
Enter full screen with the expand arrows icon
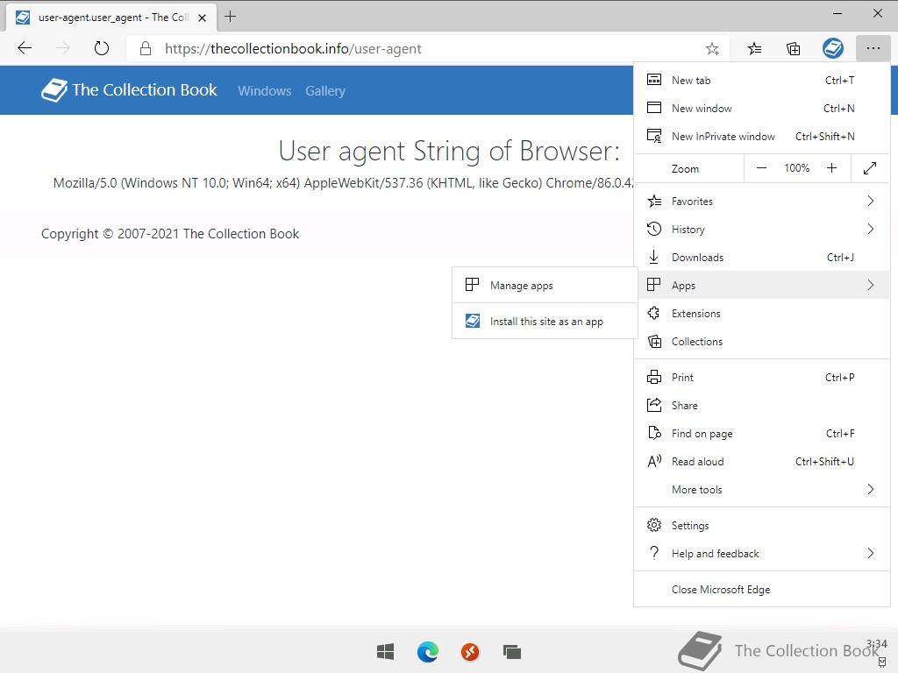pyautogui.click(x=870, y=168)
